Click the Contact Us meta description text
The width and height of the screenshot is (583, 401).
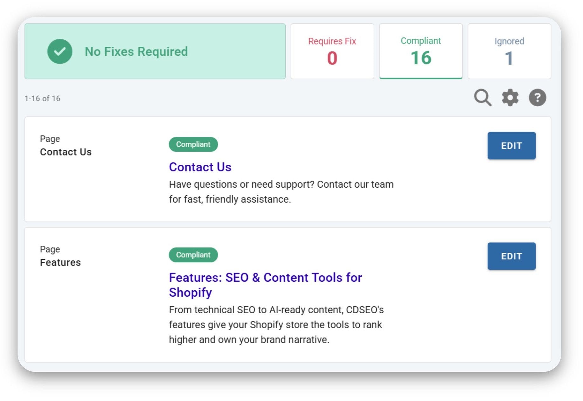point(281,192)
